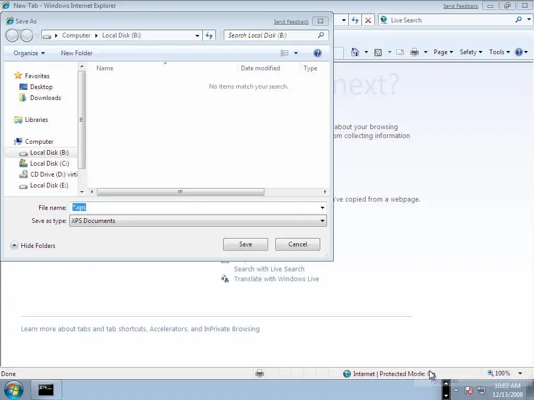
Task: Click the Command Prompt taskbar button
Action: (46, 390)
